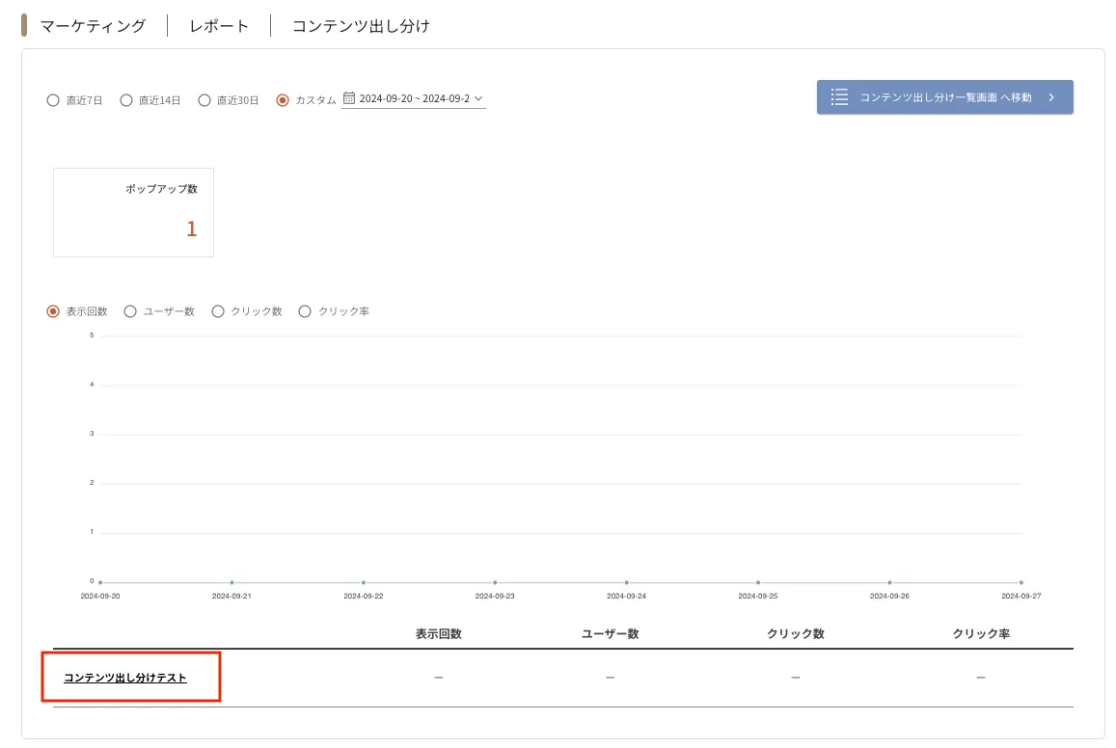Click コンテンツ出し分け一覧画面へ移動 button
This screenshot has height=748, width=1116.
click(944, 97)
